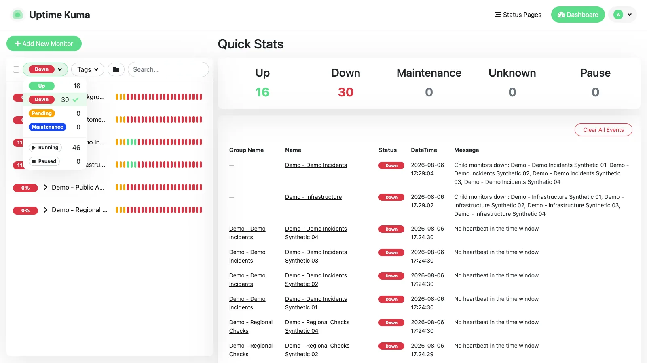Click the Message column header
The image size is (647, 363).
[466, 150]
